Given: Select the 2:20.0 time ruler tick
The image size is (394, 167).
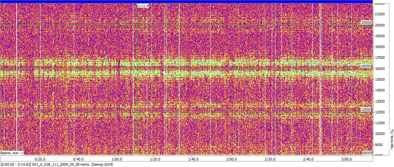Looking at the screenshot, I should 270,159.
